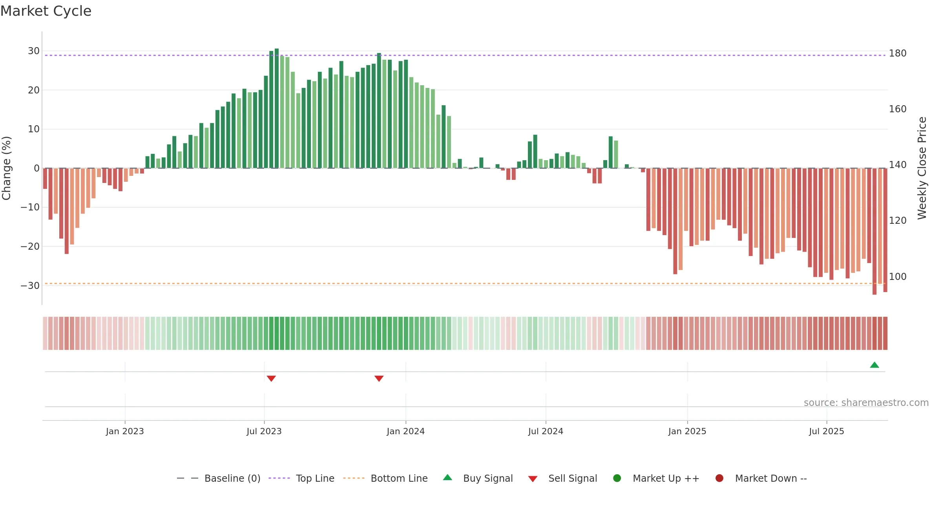942x530 pixels.
Task: Click the 160 price axis label
Action: point(898,109)
